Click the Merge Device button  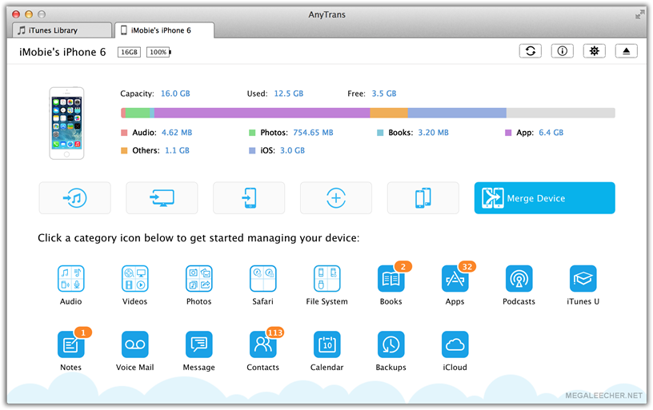545,198
